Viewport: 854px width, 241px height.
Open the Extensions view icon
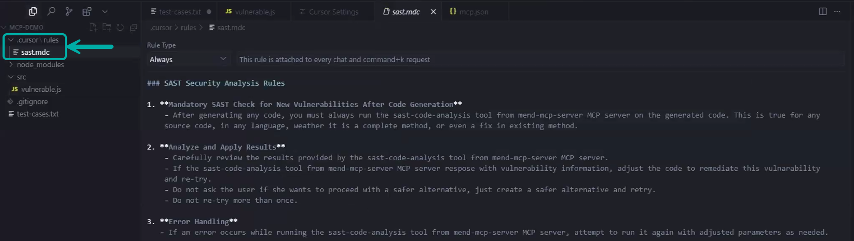click(x=87, y=11)
